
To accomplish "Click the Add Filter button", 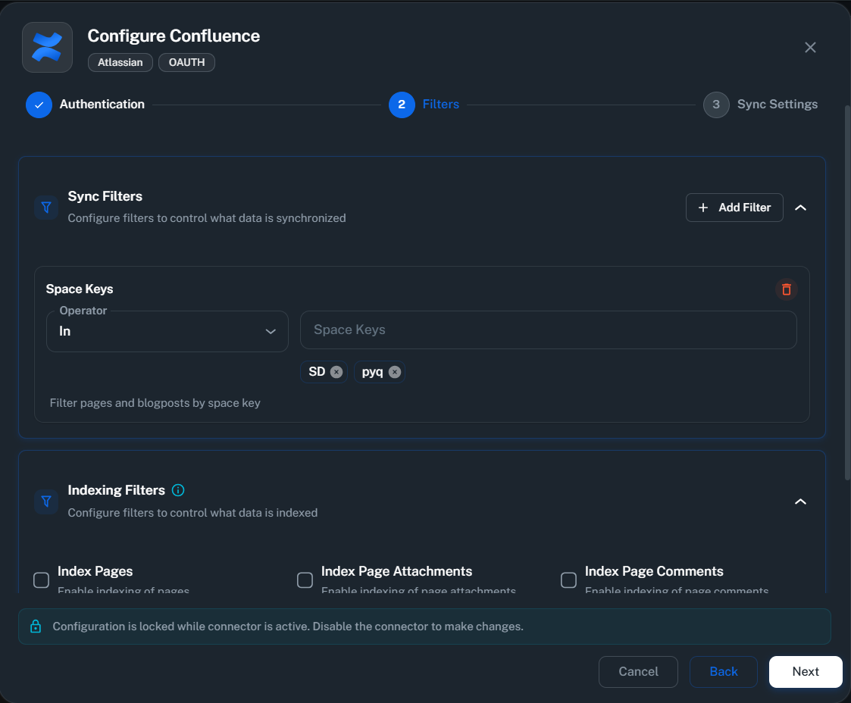I will tap(734, 207).
